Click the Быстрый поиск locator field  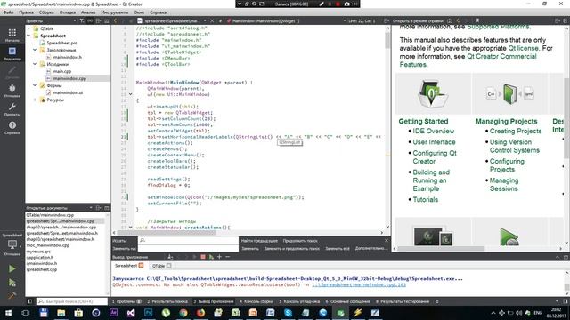click(72, 301)
